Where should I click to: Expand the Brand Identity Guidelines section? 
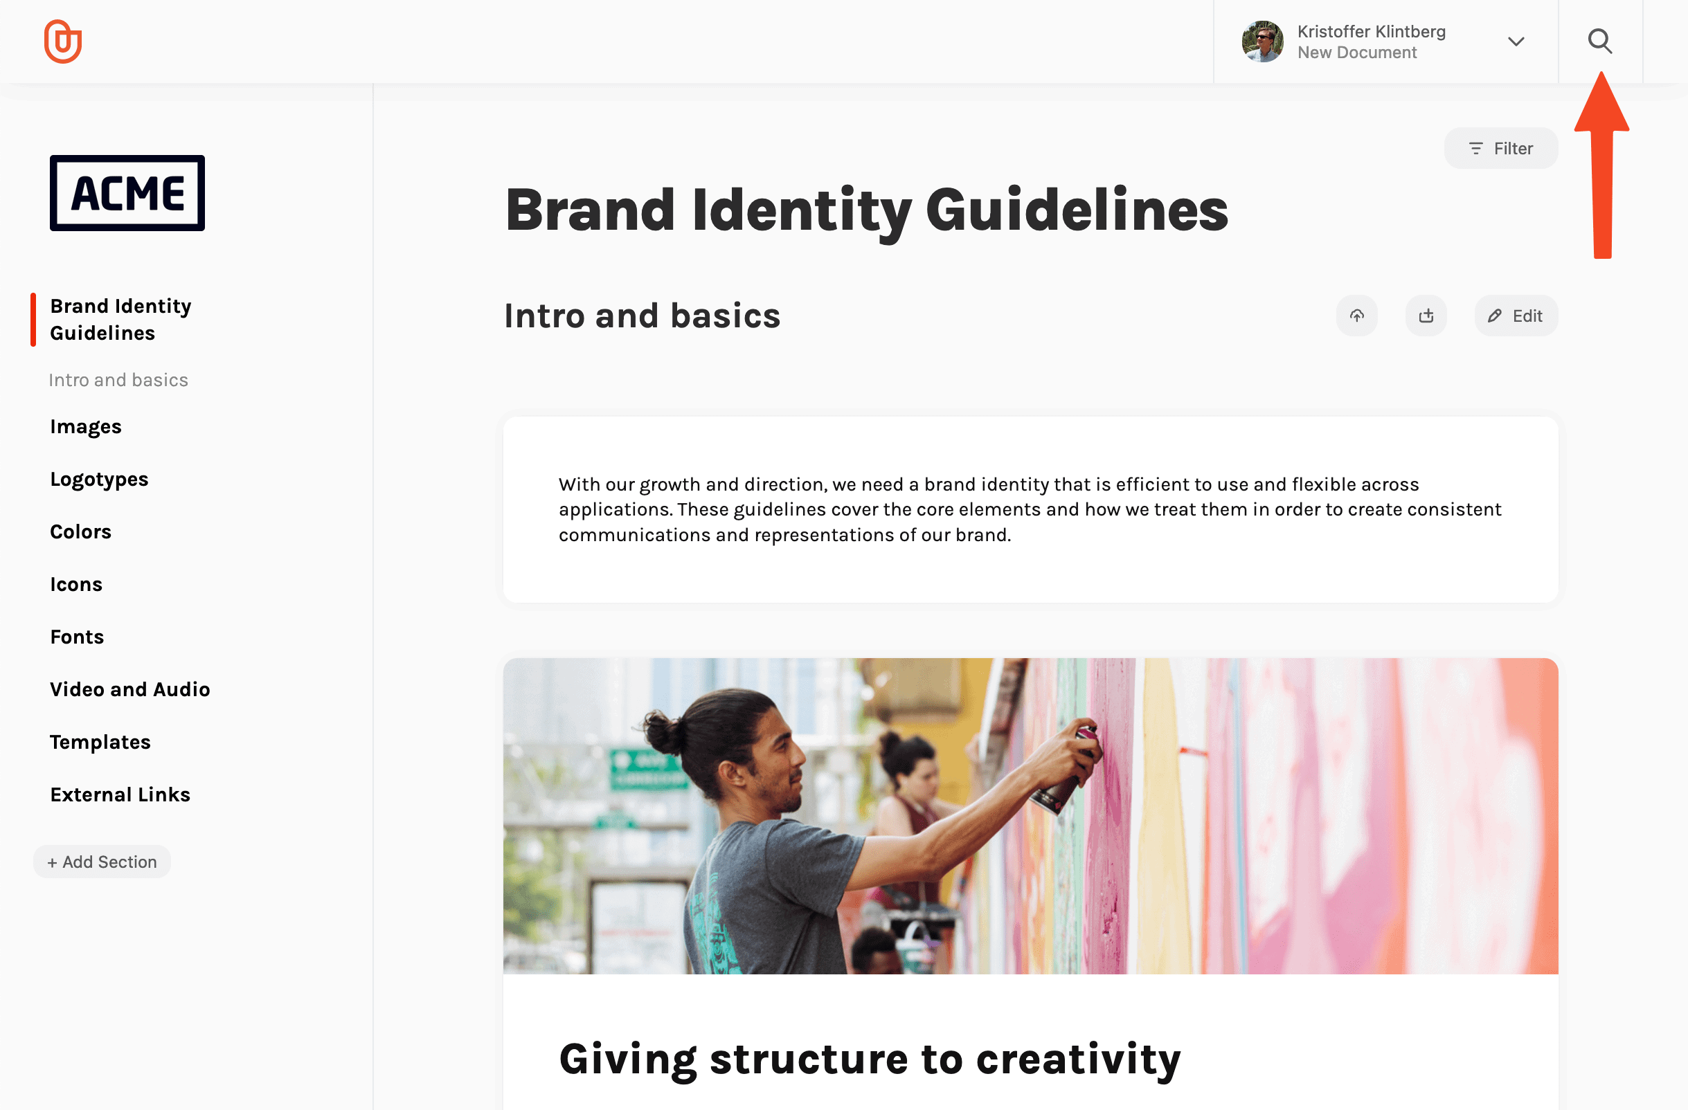(120, 320)
